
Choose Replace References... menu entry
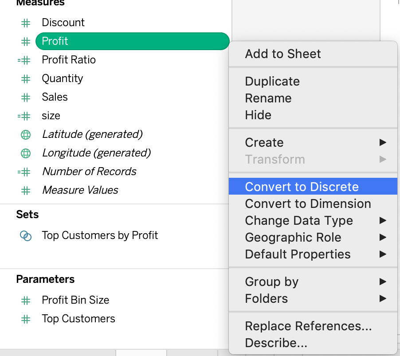click(313, 326)
